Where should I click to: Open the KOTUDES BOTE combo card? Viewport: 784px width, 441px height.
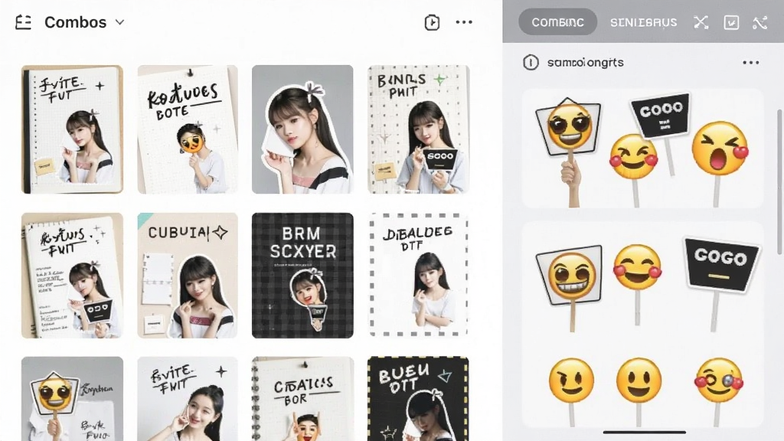click(188, 129)
